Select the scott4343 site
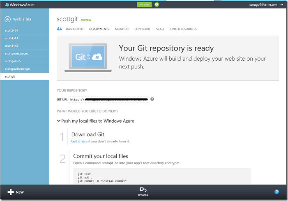Viewport: 288px width, 201px height. (x=25, y=38)
